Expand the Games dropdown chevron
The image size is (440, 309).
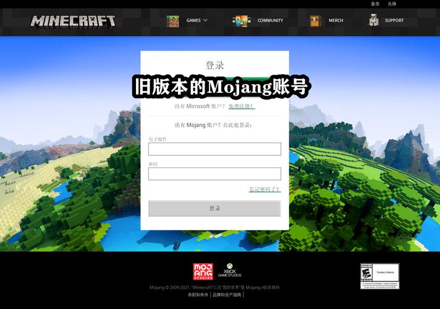[x=205, y=20]
